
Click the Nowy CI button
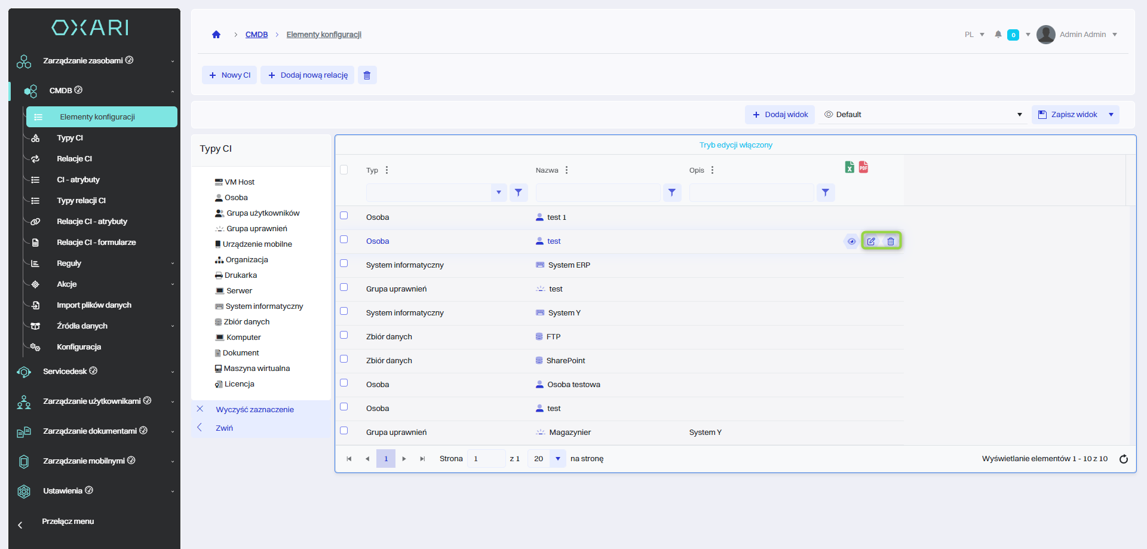click(x=229, y=75)
